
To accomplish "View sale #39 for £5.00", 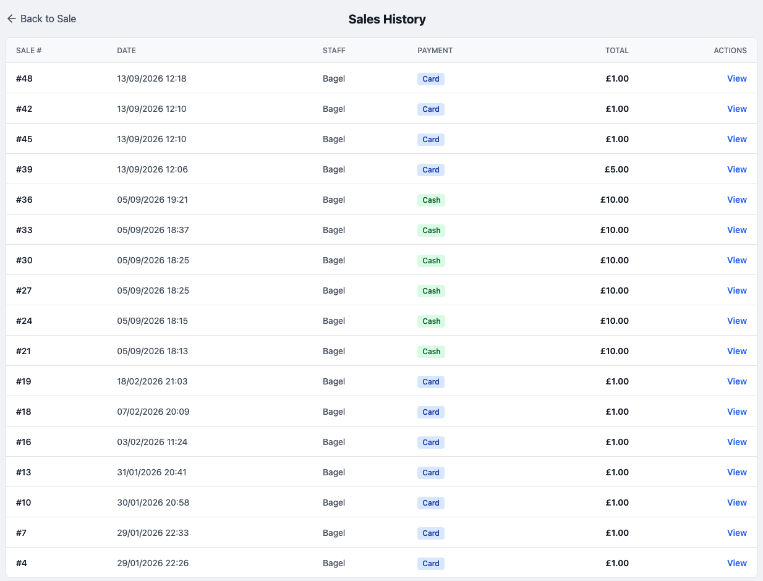I will 736,169.
